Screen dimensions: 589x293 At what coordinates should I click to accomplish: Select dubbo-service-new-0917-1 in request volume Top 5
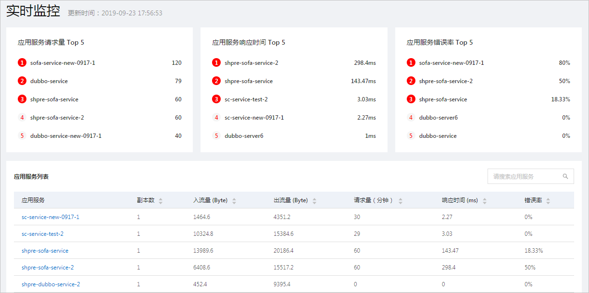(x=66, y=136)
